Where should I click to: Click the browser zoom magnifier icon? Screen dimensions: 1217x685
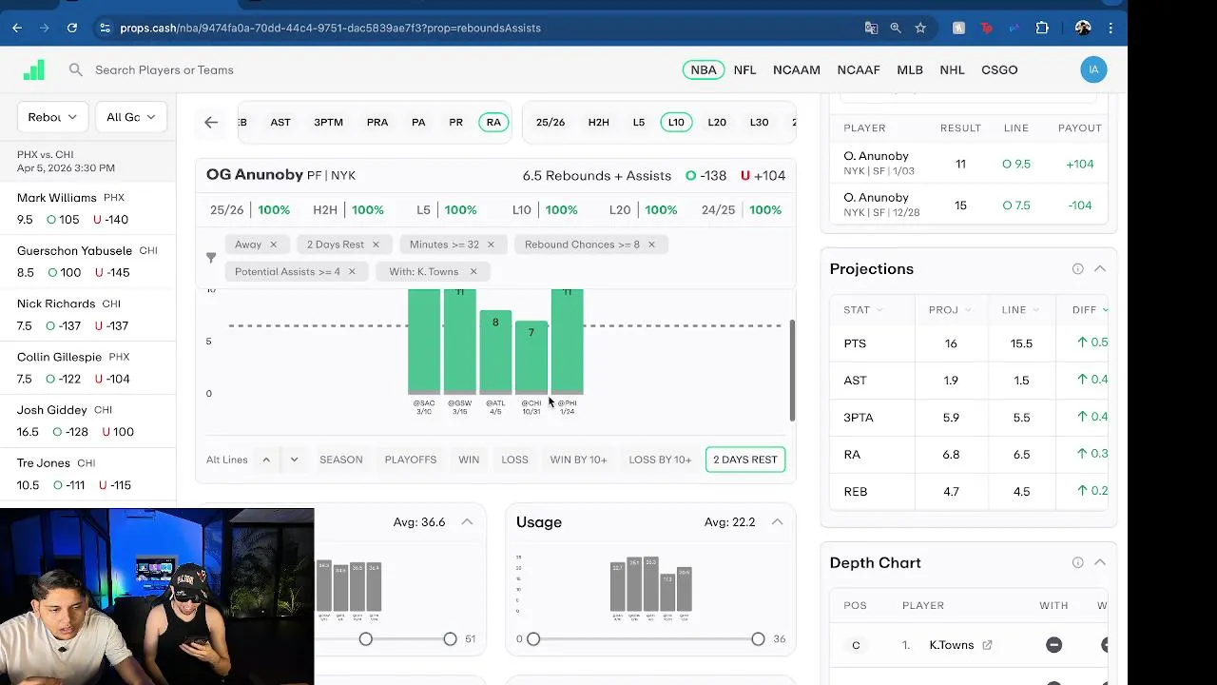(896, 28)
